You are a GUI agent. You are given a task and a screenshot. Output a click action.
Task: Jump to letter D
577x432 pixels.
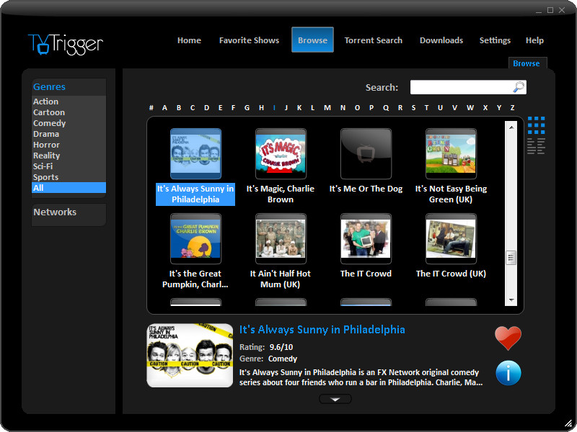(x=207, y=108)
